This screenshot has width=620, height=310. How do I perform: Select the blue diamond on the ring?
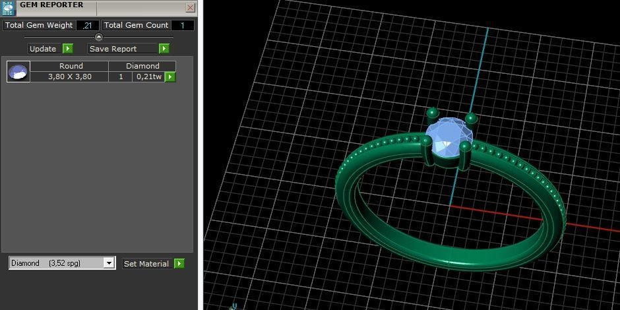tap(449, 138)
